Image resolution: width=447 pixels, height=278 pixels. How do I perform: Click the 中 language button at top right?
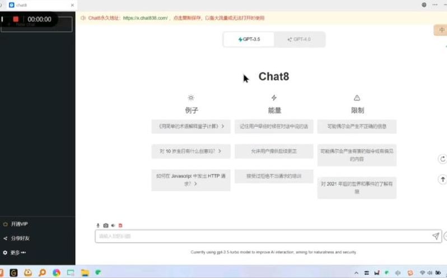441,30
